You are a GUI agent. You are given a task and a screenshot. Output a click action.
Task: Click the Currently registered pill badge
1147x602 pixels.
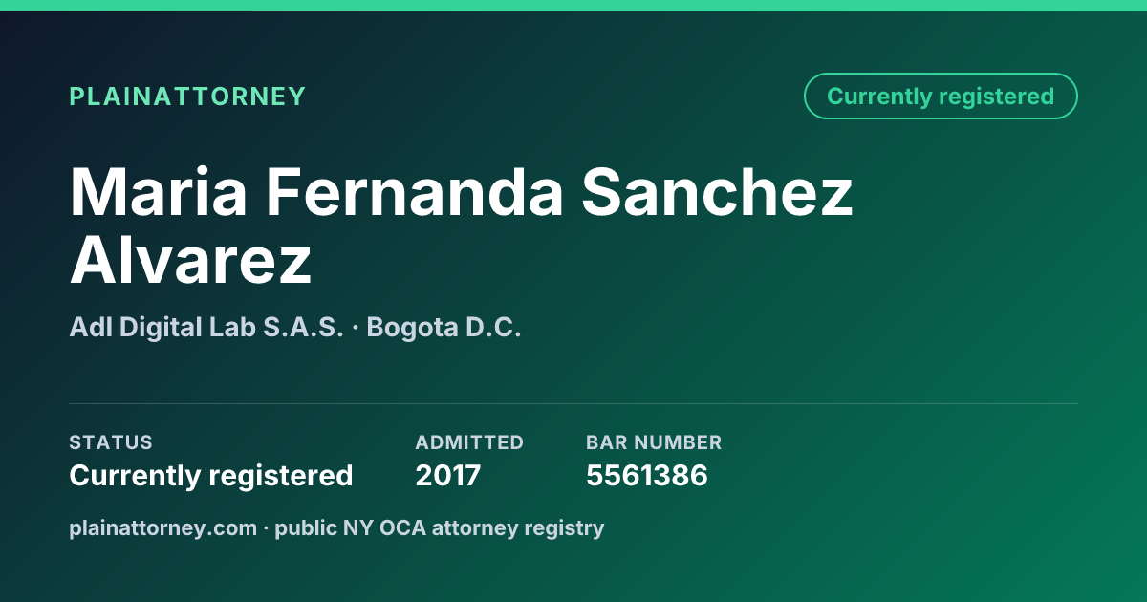tap(941, 97)
